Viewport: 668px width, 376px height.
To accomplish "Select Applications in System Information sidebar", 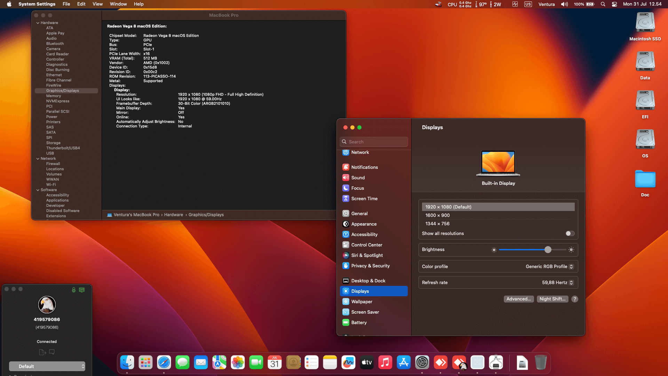I will pos(57,201).
